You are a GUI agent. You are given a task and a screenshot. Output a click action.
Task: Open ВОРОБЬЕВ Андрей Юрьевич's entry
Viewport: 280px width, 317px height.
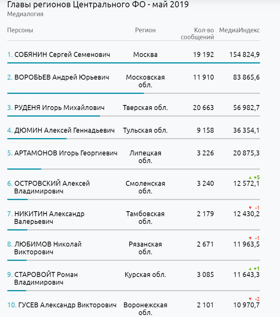[x=61, y=77]
